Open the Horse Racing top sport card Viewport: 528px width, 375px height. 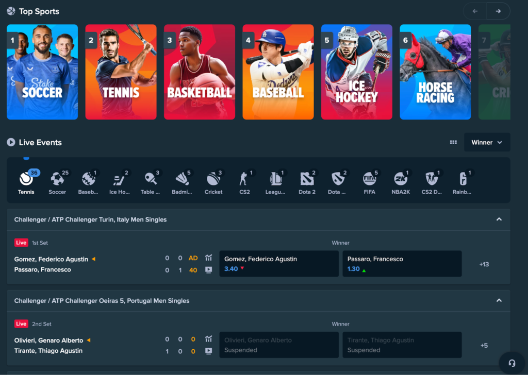pyautogui.click(x=435, y=72)
